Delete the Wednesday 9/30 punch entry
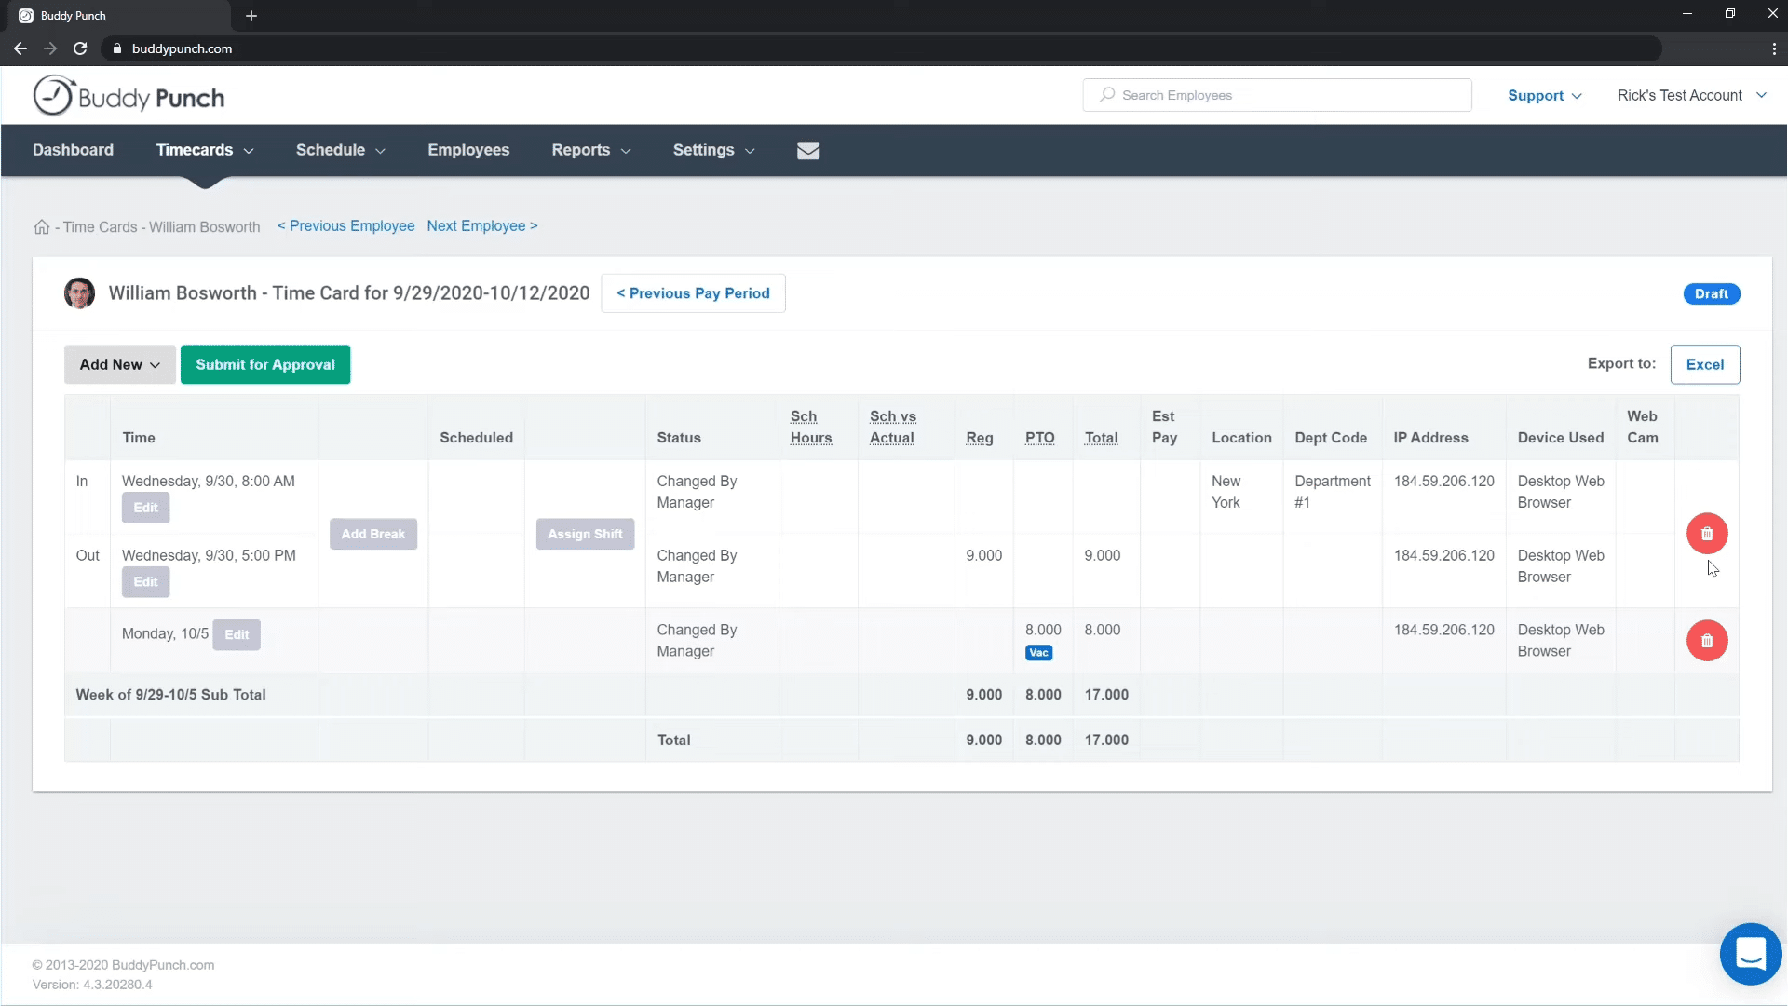The image size is (1788, 1006). [x=1706, y=534]
